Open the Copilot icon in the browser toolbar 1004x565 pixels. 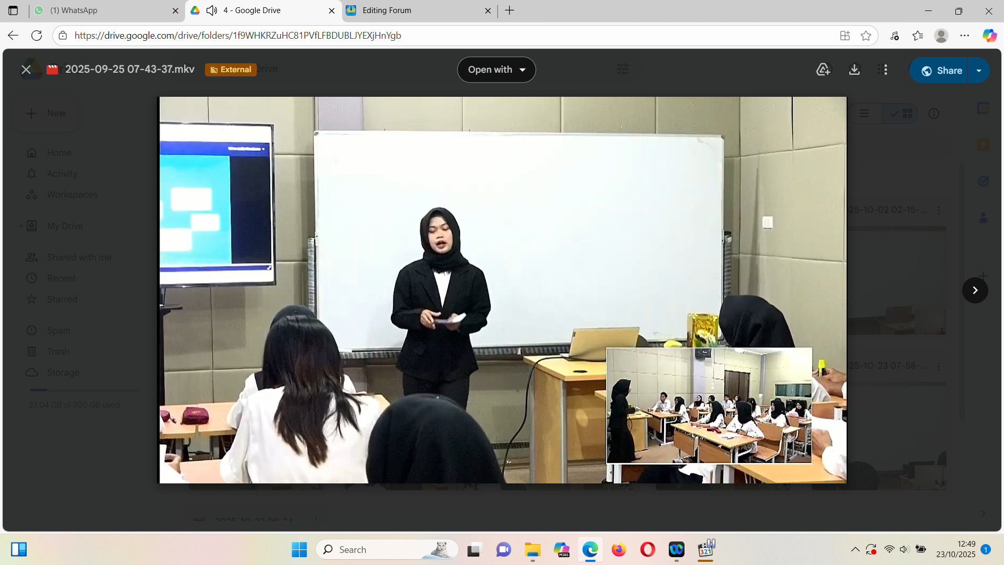pos(989,36)
